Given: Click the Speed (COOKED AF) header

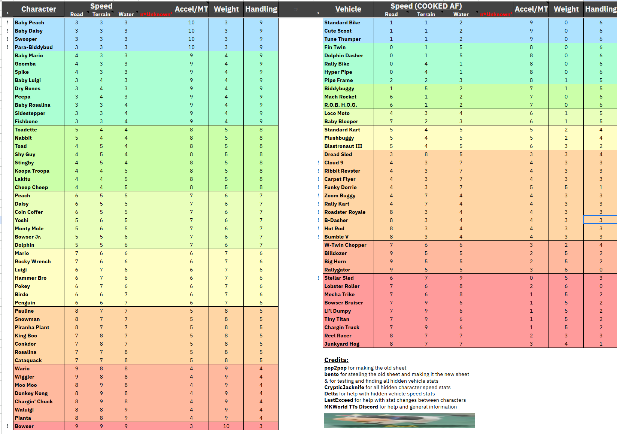Looking at the screenshot, I should pos(426,6).
